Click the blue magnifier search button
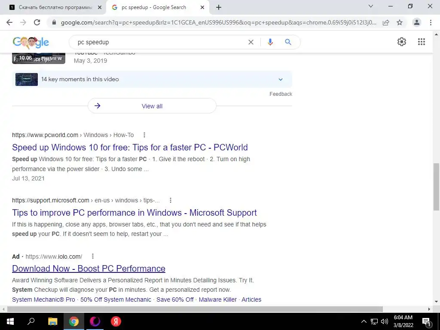Viewport: 440px width, 330px height. tap(288, 42)
